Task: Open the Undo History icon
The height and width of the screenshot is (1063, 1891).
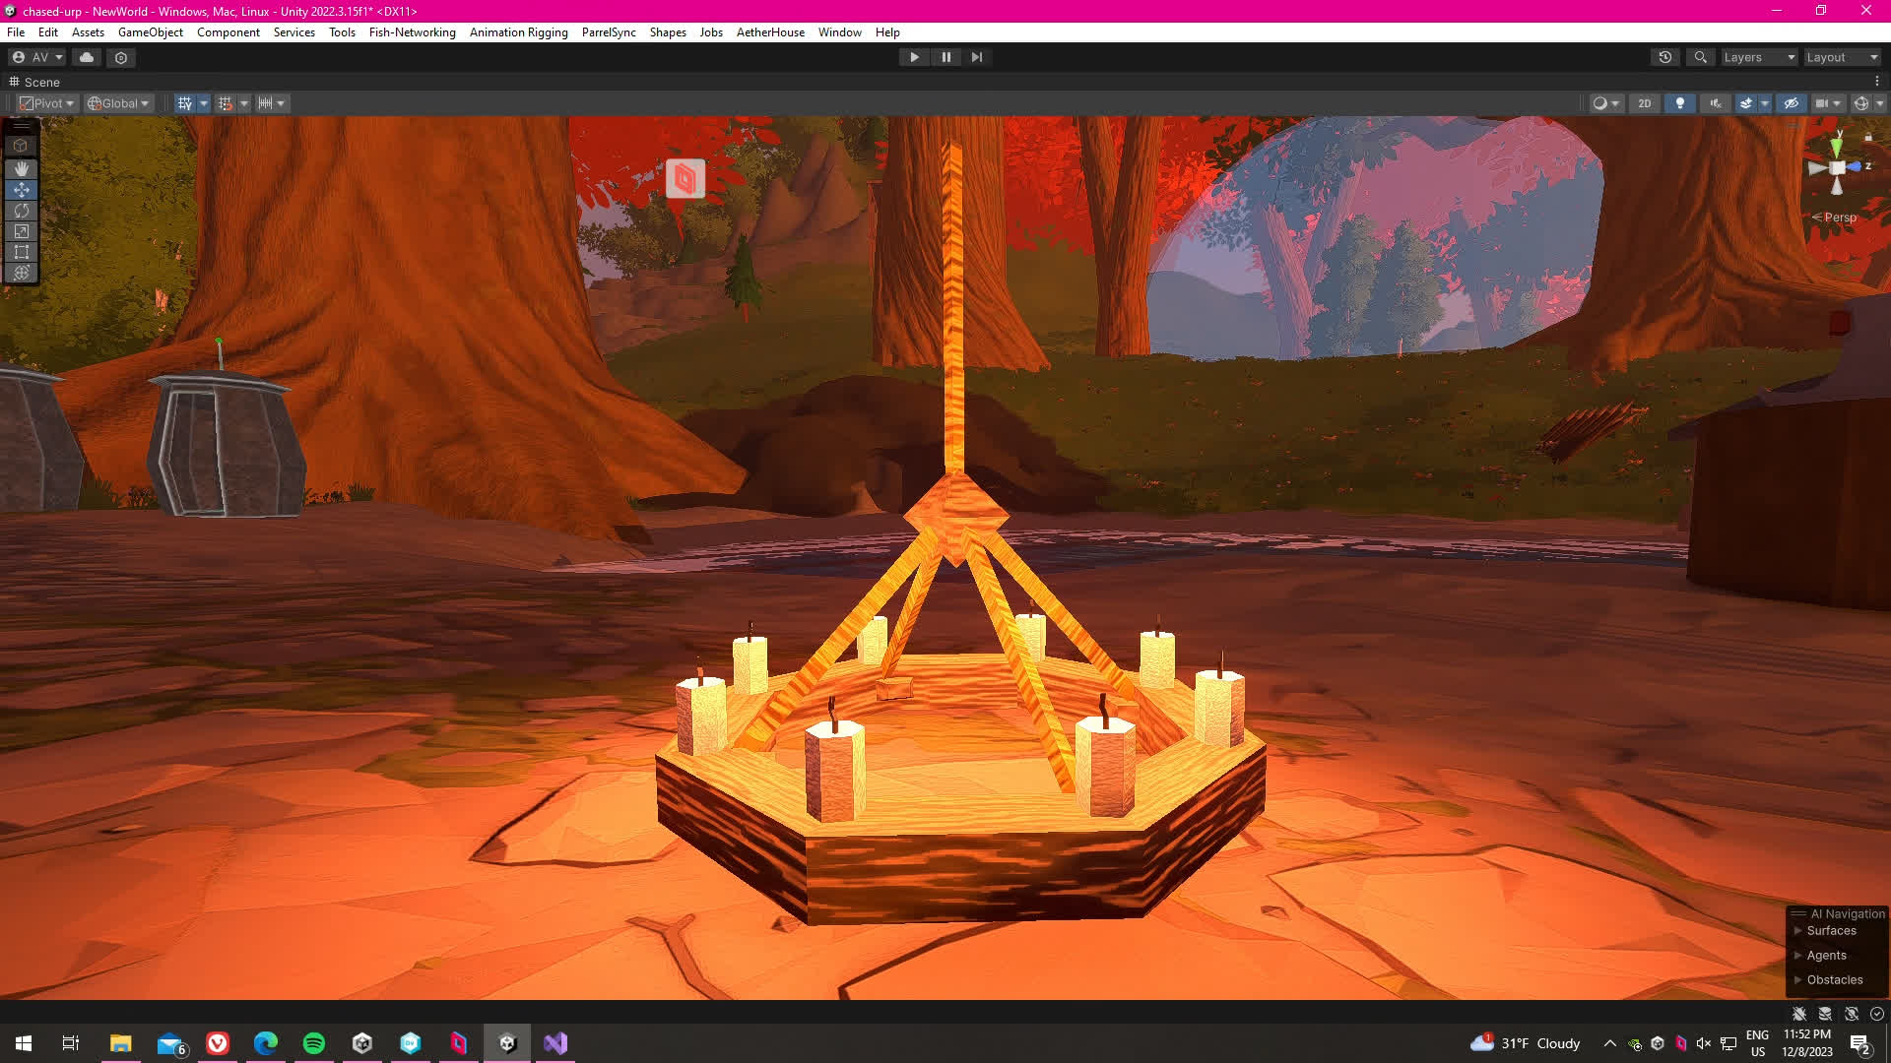Action: (1665, 57)
